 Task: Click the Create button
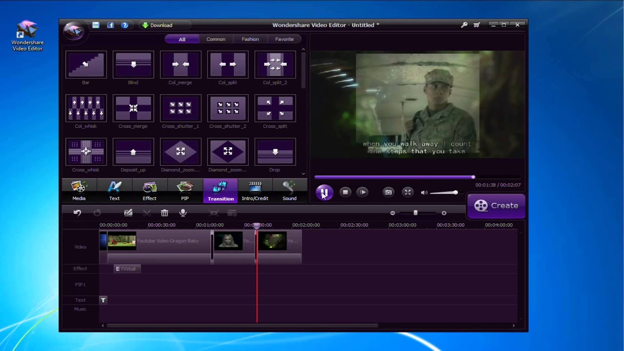tap(496, 206)
